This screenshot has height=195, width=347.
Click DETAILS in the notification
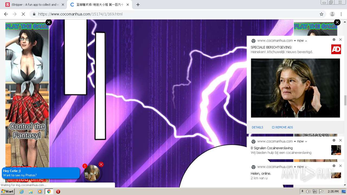(258, 127)
